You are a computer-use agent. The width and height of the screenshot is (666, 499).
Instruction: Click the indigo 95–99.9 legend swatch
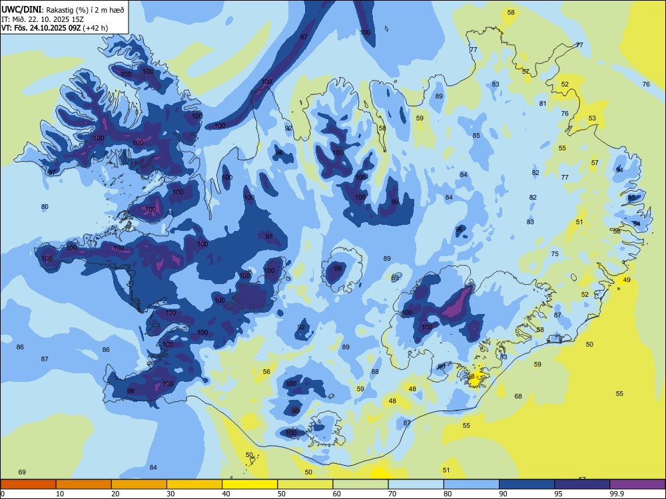[582, 484]
